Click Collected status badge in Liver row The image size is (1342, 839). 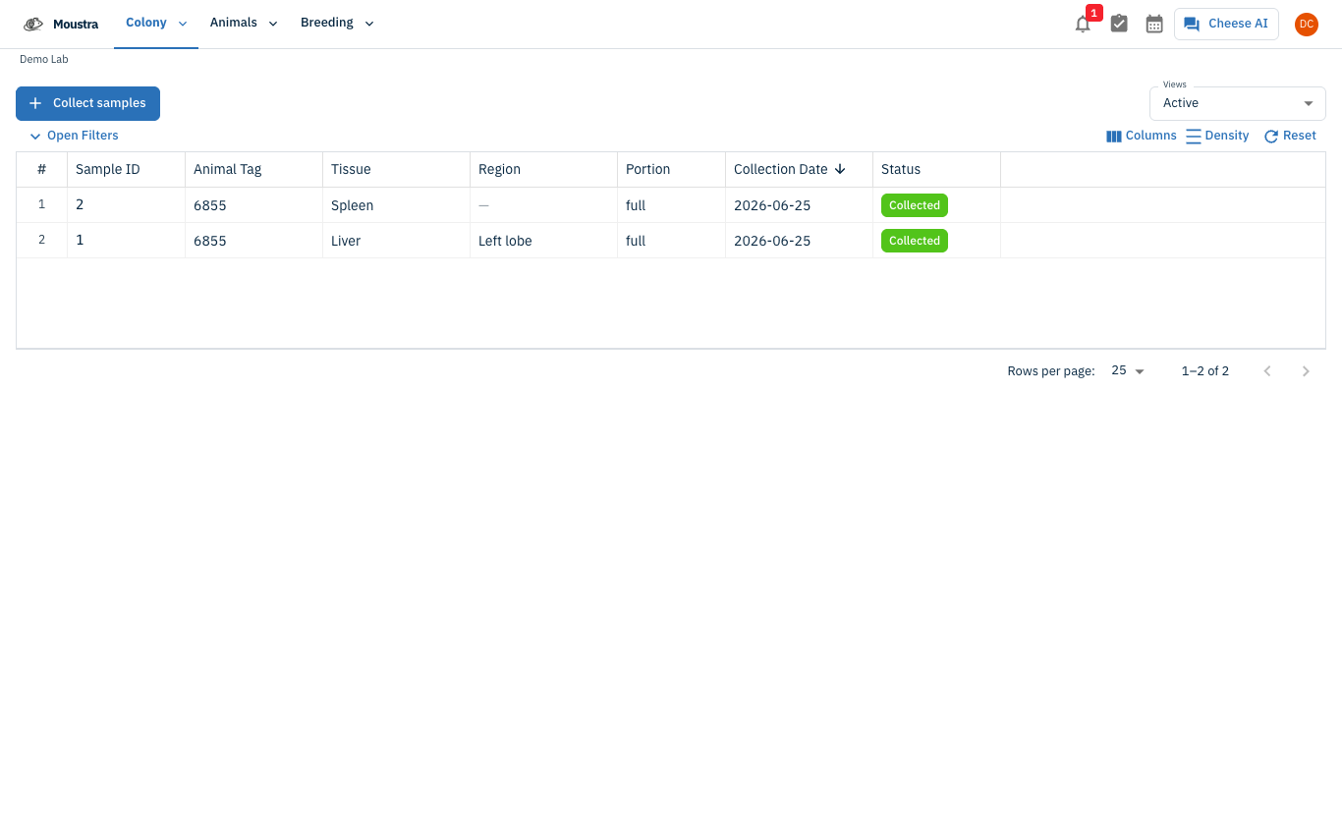[915, 241]
